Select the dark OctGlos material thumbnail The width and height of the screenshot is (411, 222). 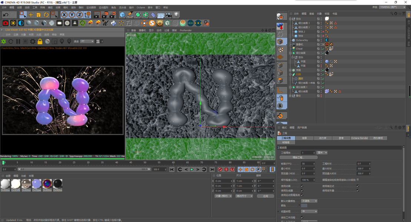click(x=58, y=185)
